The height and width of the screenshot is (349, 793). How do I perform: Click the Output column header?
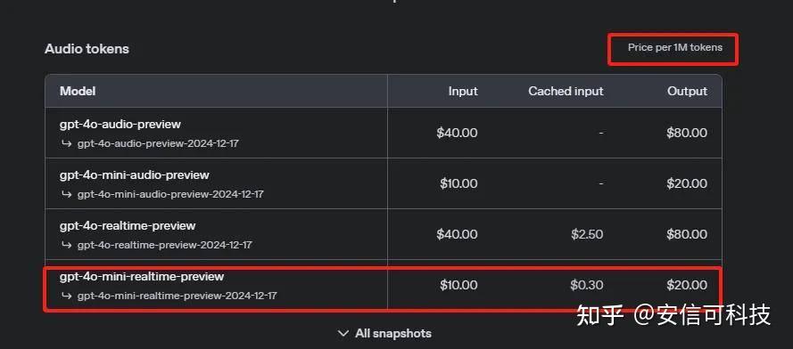[688, 92]
